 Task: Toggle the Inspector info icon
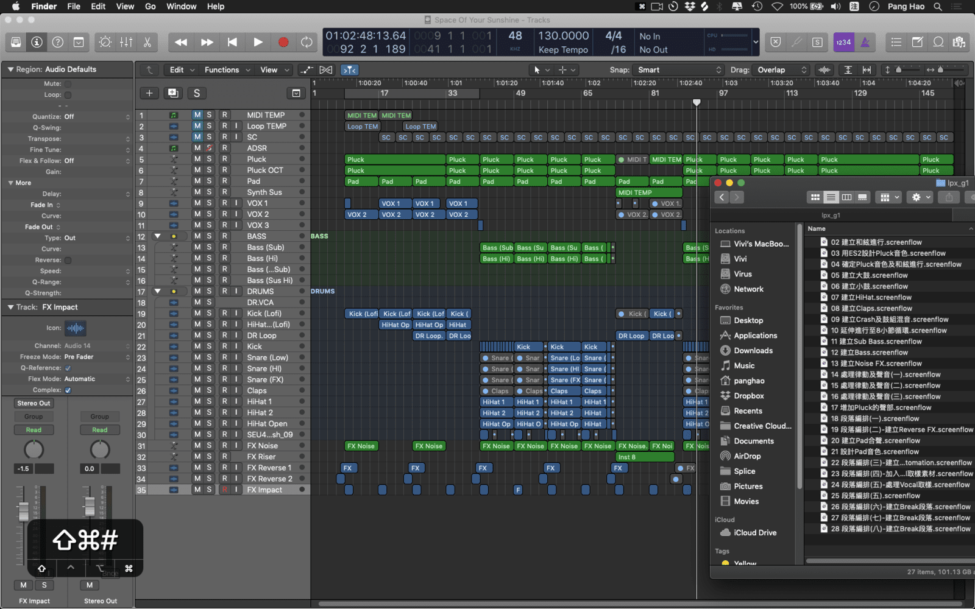point(37,42)
